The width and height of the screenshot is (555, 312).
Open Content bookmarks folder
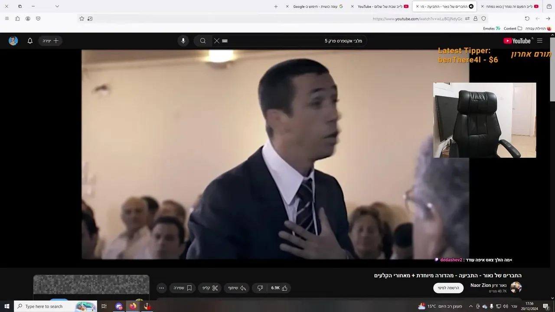[x=513, y=29]
